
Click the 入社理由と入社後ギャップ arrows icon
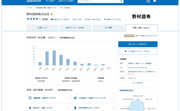point(75,98)
